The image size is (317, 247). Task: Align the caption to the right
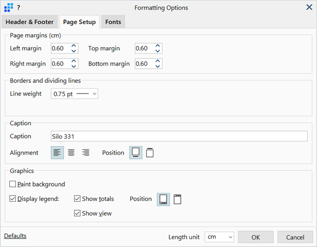pos(86,152)
